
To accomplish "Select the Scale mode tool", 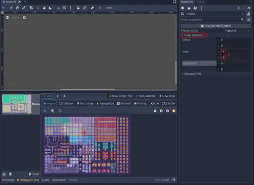I will click(24, 8).
